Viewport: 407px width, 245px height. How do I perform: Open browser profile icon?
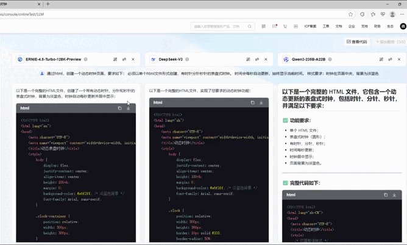point(392,14)
